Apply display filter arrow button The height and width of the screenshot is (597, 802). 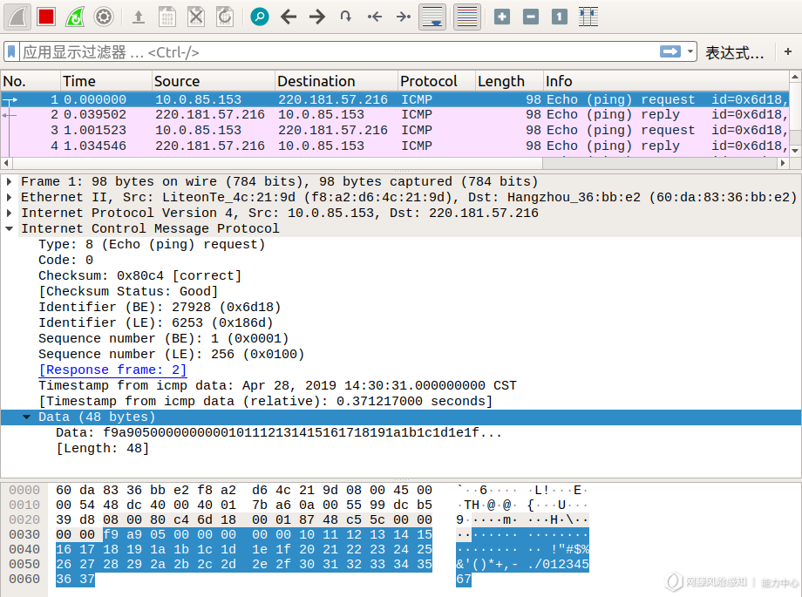click(x=670, y=51)
